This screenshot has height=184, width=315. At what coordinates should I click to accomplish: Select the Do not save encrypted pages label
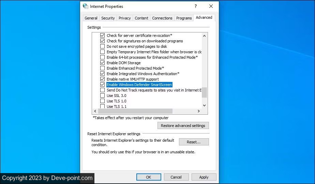[137, 46]
